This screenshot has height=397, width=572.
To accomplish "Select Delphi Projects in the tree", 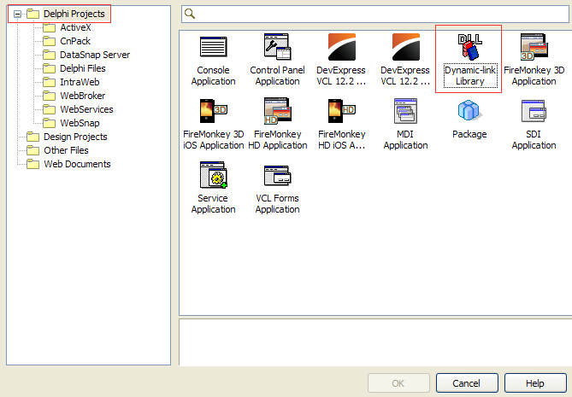I will coord(74,14).
